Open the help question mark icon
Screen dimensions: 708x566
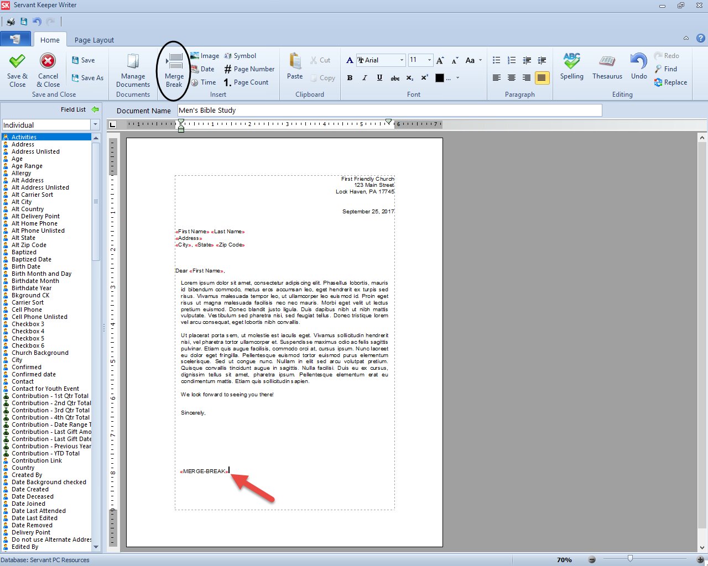point(700,38)
